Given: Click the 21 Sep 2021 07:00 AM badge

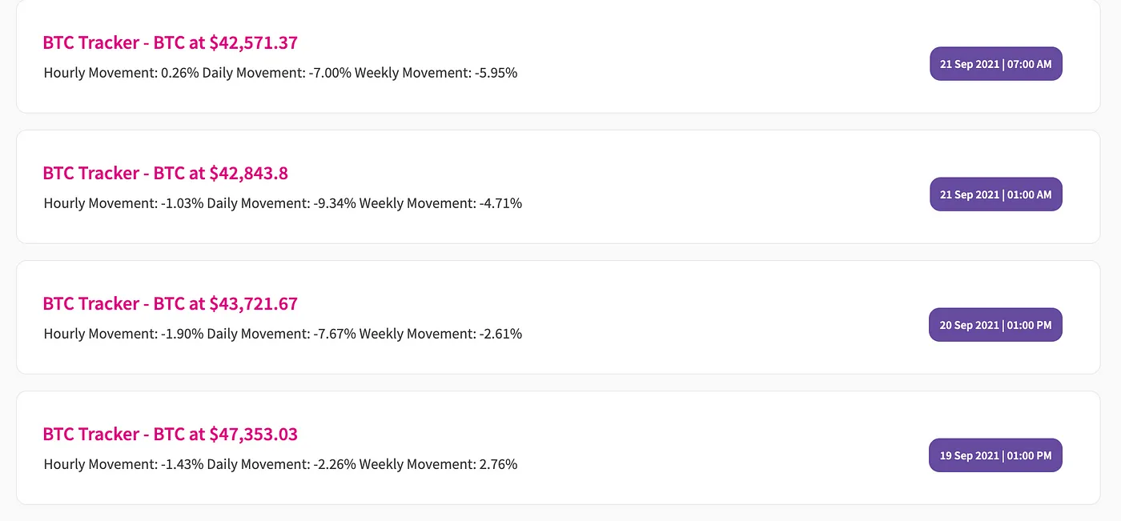Looking at the screenshot, I should pos(995,64).
